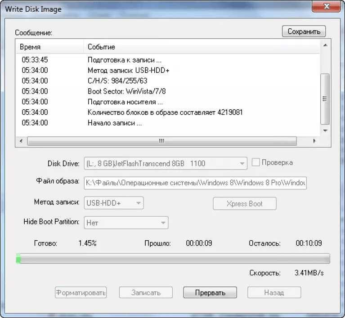The width and height of the screenshot is (345, 318).
Task: Click the write progress bar
Action: pyautogui.click(x=173, y=258)
